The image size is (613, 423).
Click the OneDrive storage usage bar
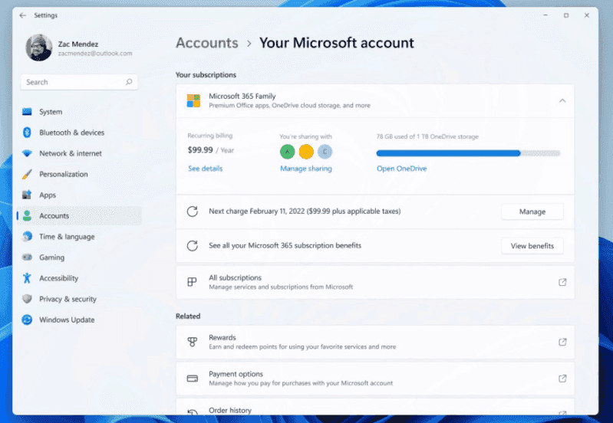click(x=468, y=153)
